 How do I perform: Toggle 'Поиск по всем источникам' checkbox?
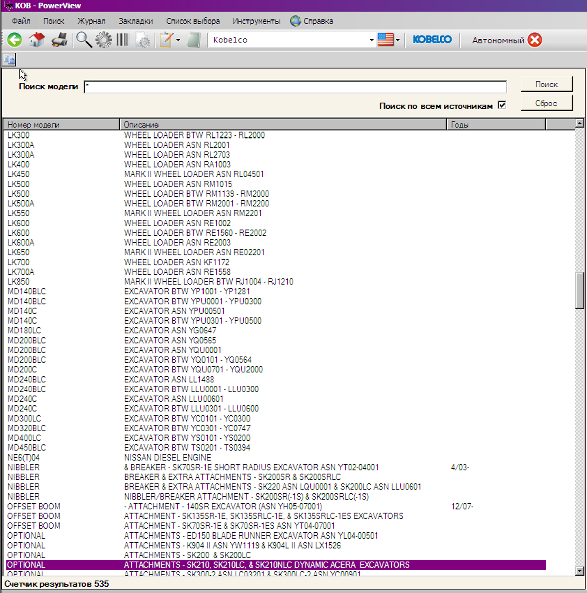502,105
